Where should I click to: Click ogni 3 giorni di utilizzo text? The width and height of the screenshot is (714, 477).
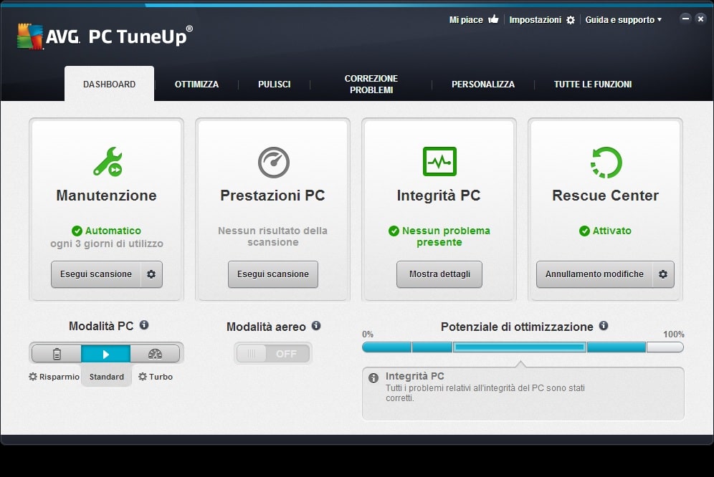click(x=107, y=244)
